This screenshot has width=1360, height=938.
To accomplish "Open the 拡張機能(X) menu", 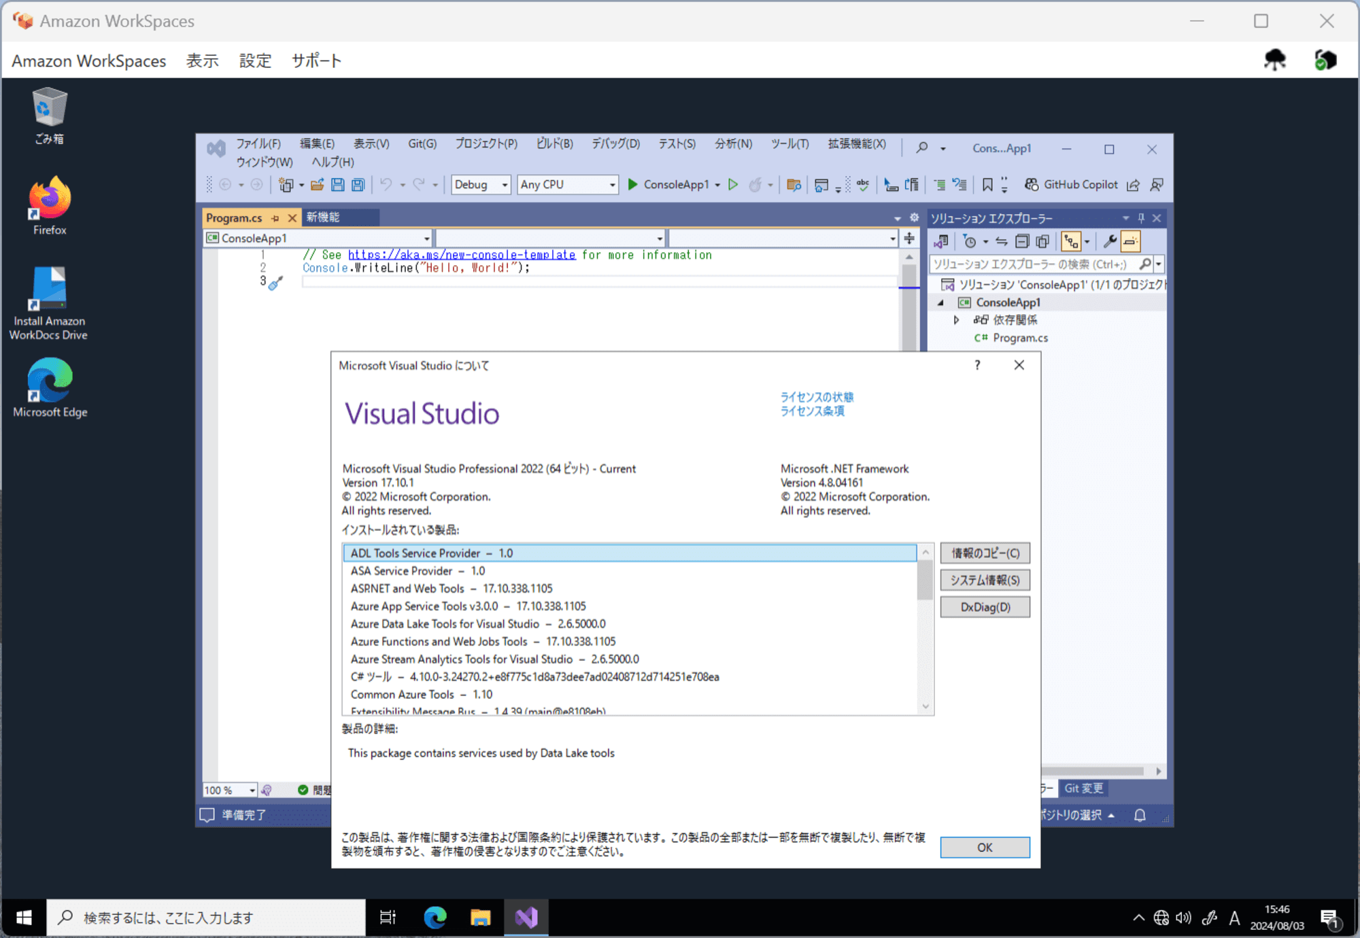I will [857, 143].
